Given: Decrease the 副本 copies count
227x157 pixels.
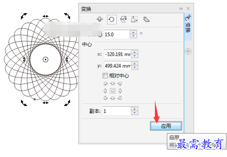Looking at the screenshot, I should (x=135, y=113).
